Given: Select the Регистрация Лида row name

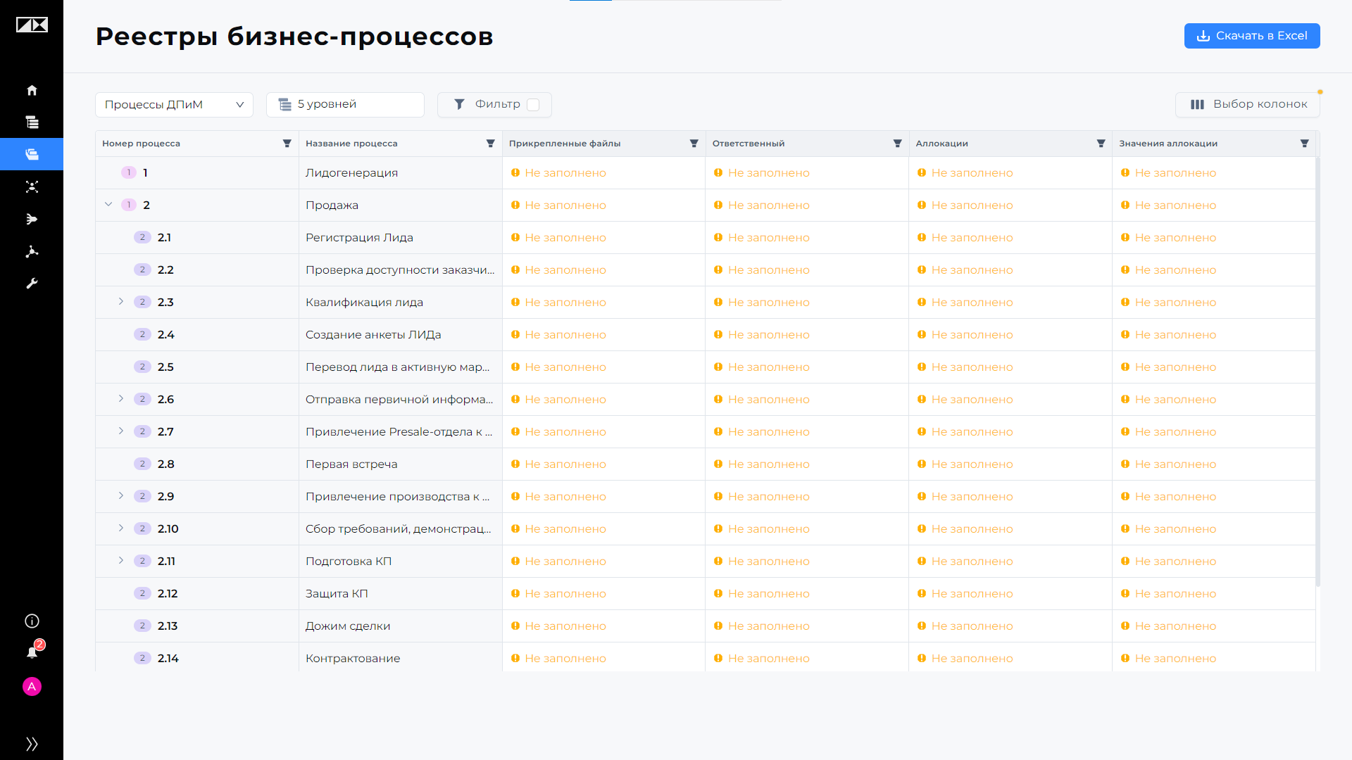Looking at the screenshot, I should coord(359,238).
